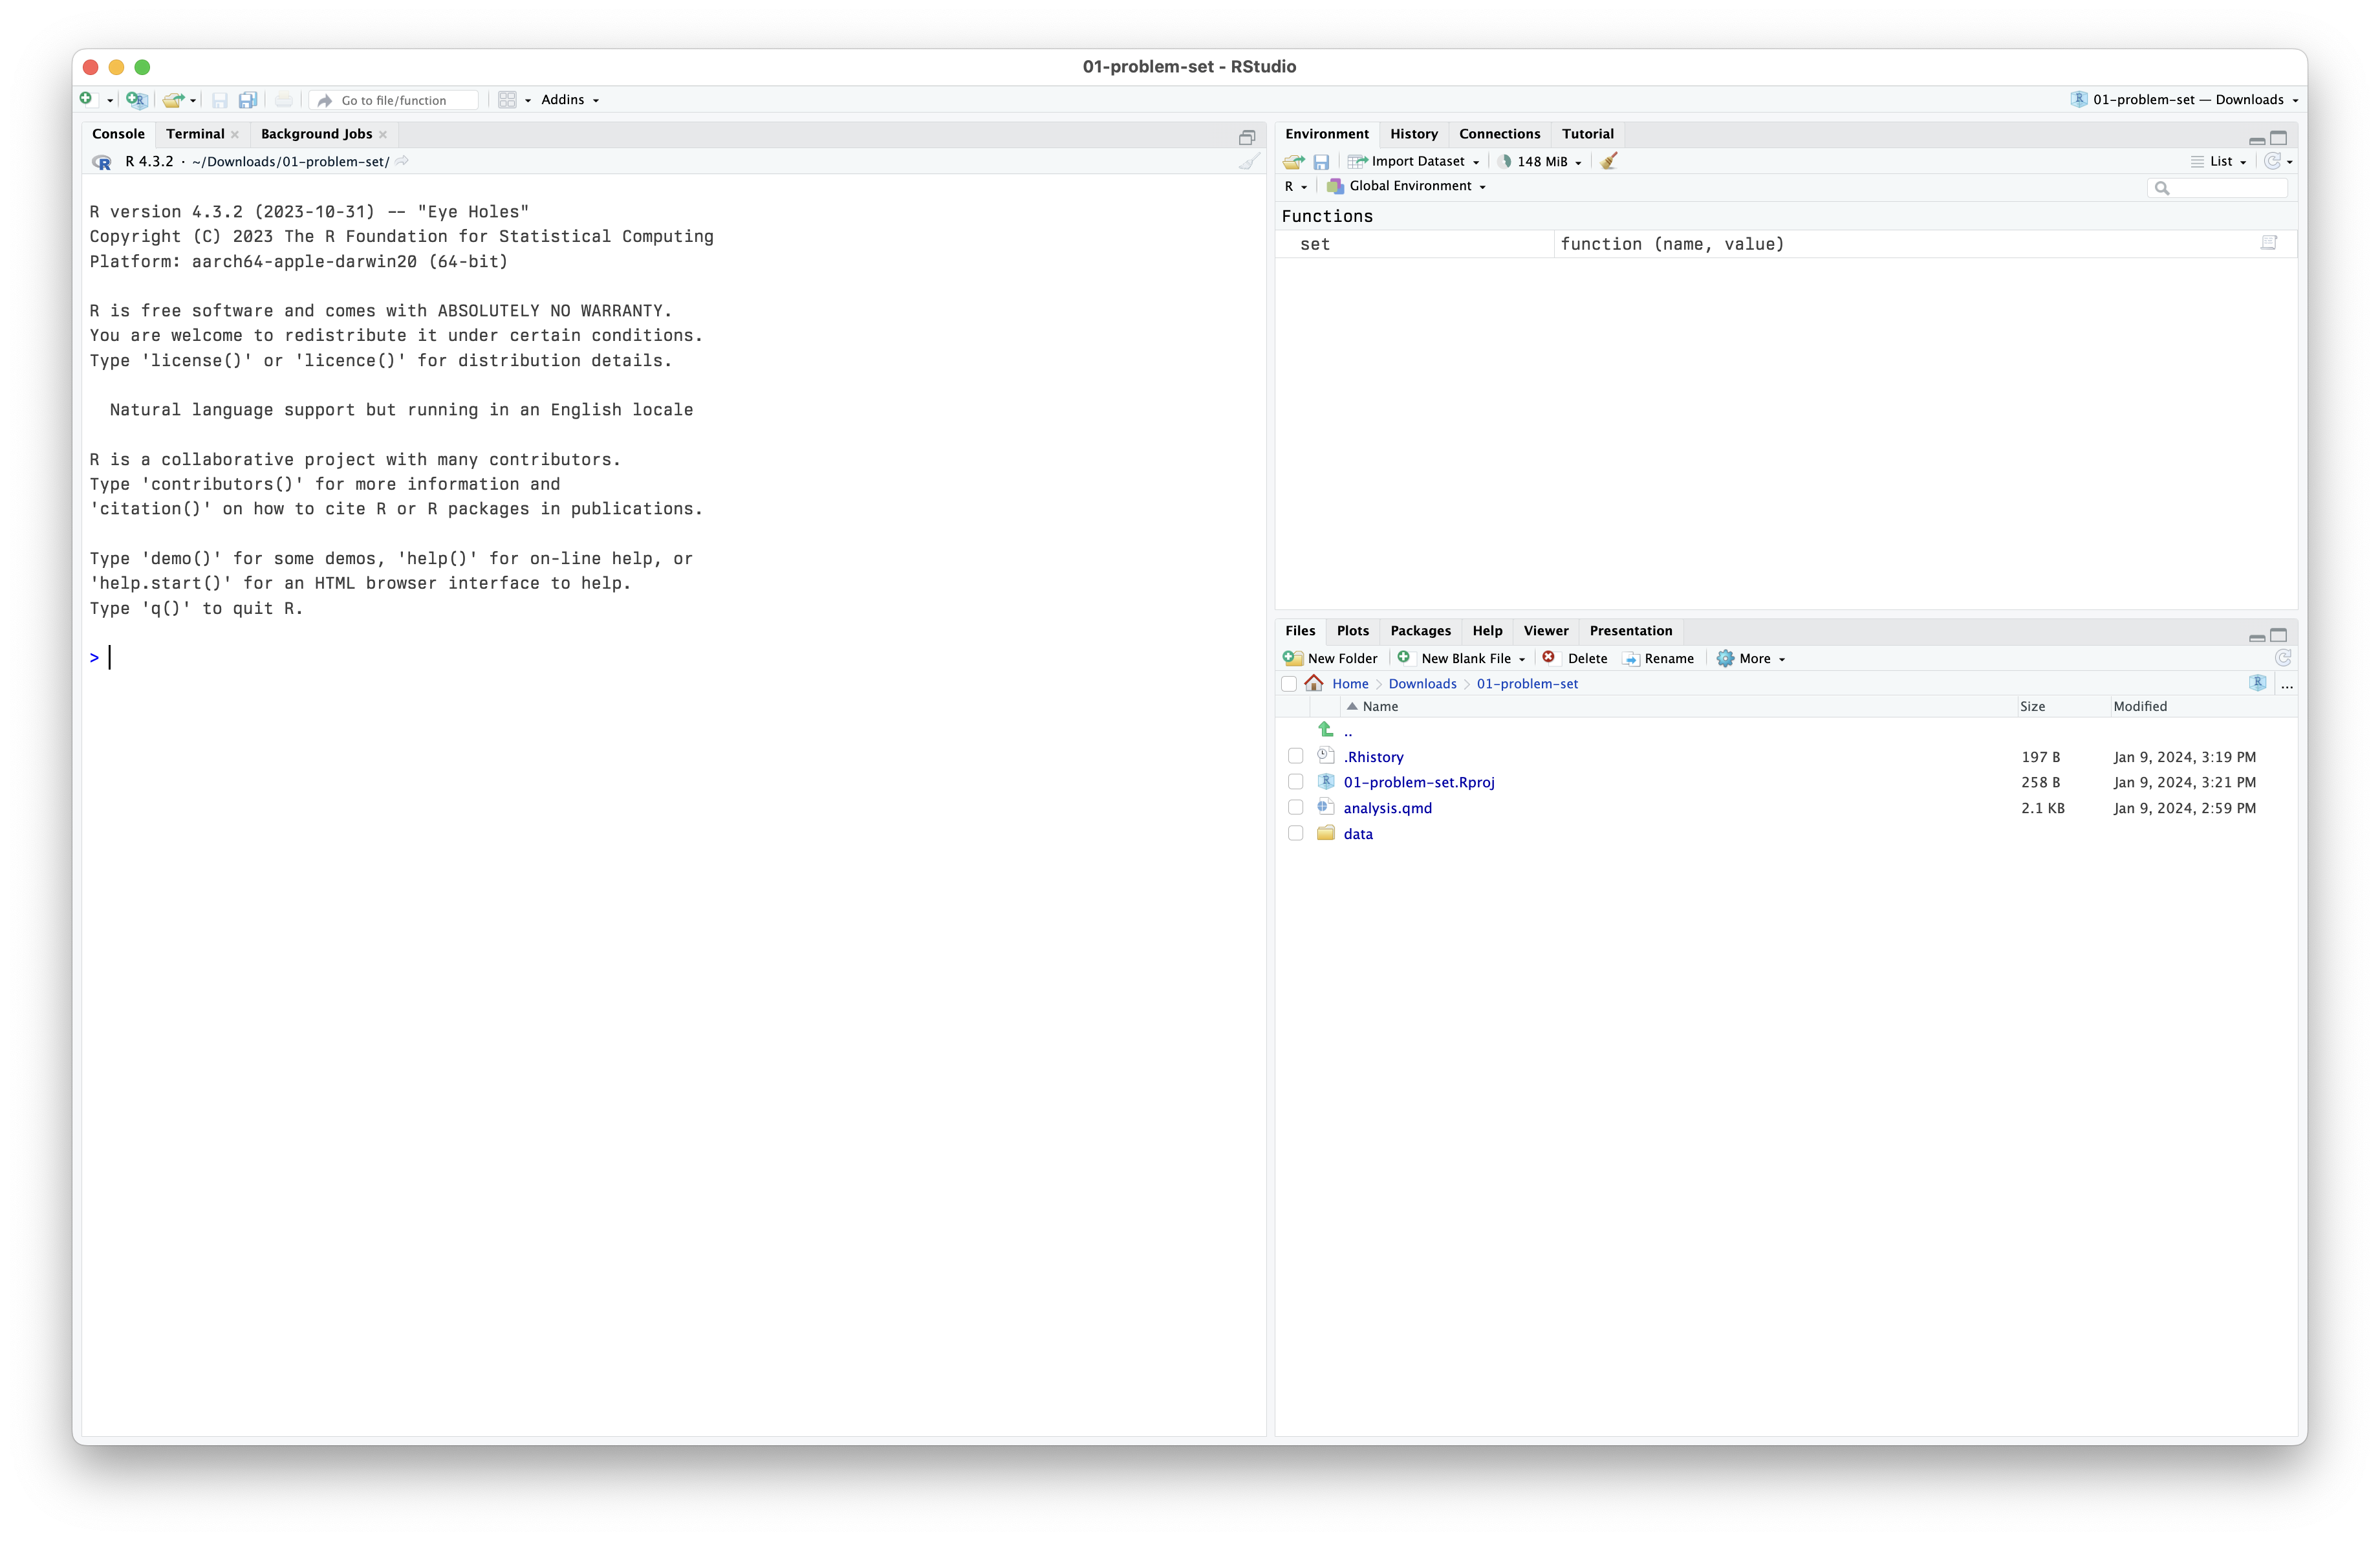Click the data folder icon
This screenshot has width=2380, height=1541.
coord(1326,833)
